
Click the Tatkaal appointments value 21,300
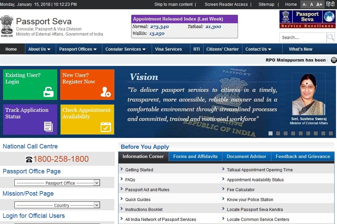[x=213, y=27]
